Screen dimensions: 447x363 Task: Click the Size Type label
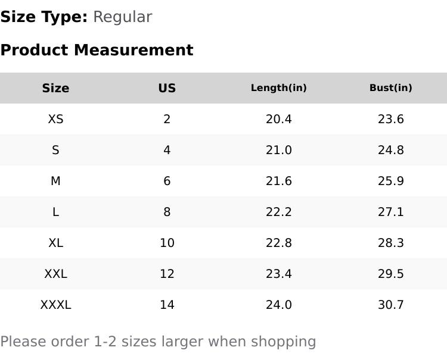pos(44,17)
